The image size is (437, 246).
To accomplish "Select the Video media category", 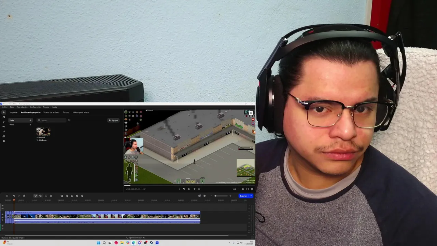I will (20, 125).
